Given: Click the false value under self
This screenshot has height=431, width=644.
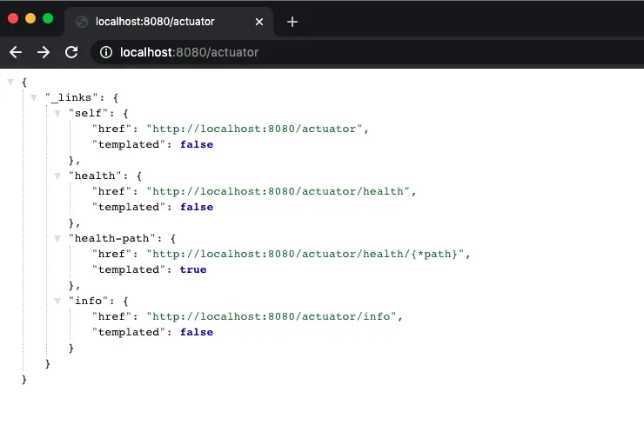Looking at the screenshot, I should coord(197,144).
